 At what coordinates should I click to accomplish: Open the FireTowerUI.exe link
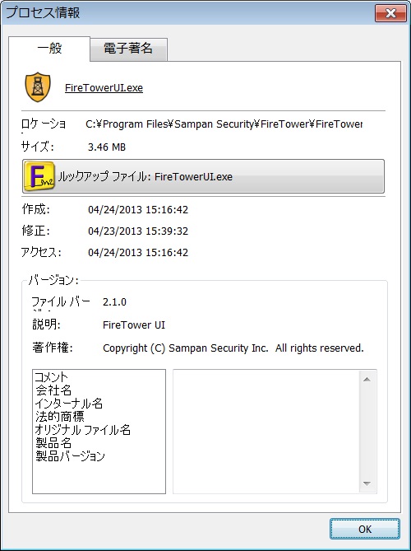click(104, 87)
